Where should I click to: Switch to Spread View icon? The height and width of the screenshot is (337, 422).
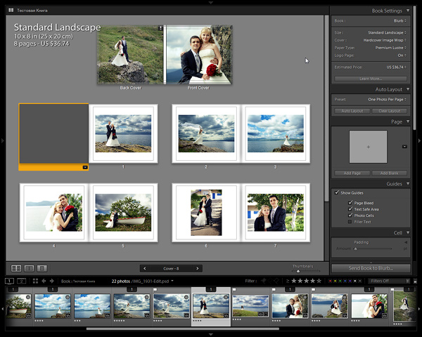[29, 268]
